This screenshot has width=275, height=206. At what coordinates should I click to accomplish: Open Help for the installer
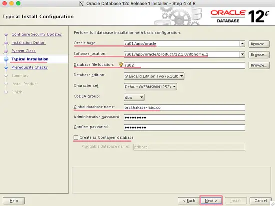14,200
